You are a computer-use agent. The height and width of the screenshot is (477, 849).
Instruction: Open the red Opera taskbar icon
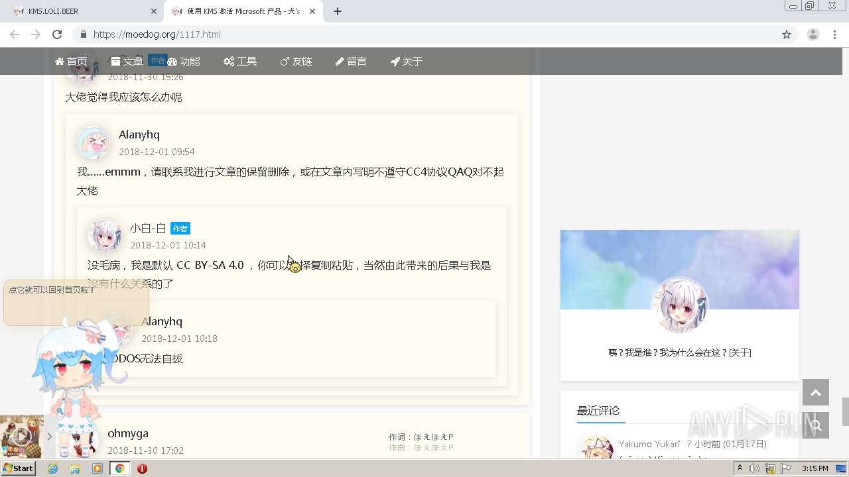tap(142, 468)
